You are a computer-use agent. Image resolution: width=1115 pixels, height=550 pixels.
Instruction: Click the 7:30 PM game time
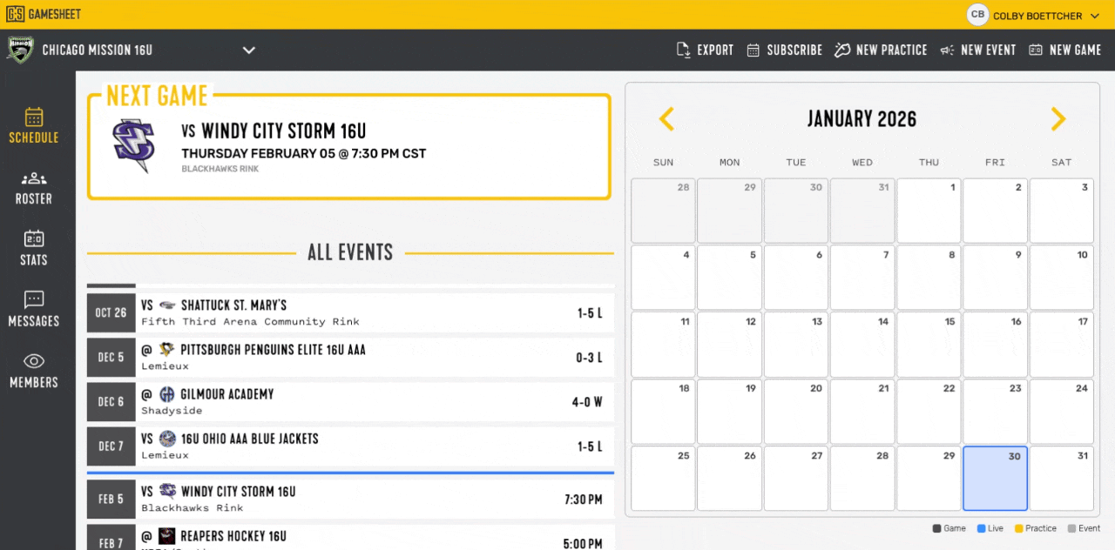pyautogui.click(x=583, y=500)
